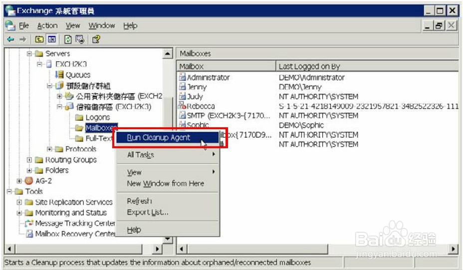Viewport: 463px width, 270px height.
Task: Select the Folders tree item
Action: point(57,170)
